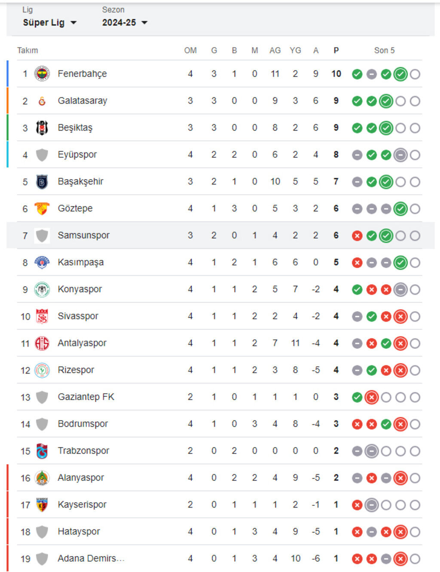Click the P points column header
Image resolution: width=440 pixels, height=572 pixels.
coord(336,51)
